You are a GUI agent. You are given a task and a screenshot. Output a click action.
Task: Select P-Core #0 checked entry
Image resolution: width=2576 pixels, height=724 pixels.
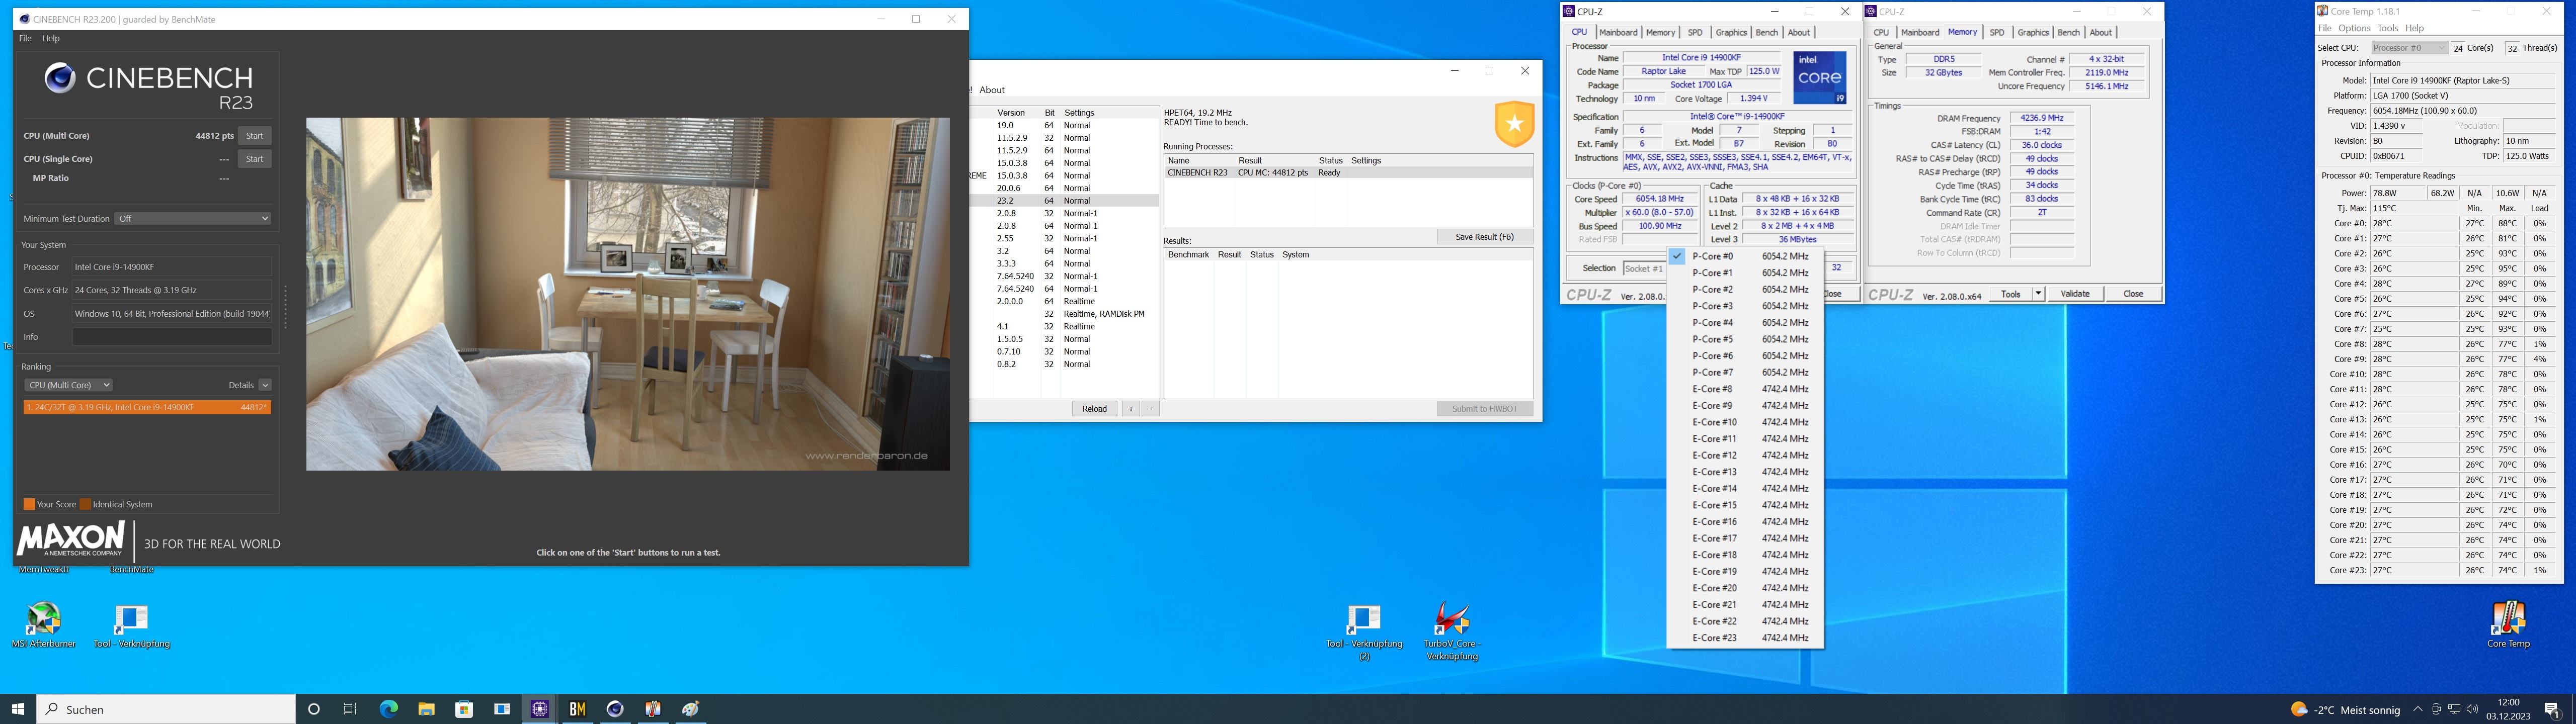click(1745, 256)
